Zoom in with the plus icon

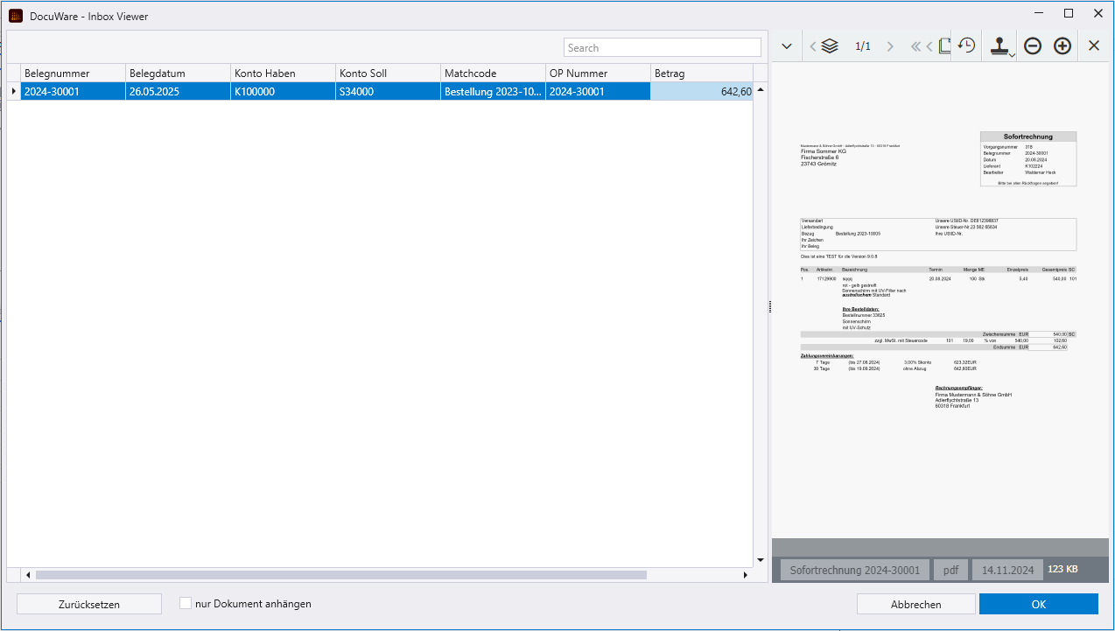1062,46
